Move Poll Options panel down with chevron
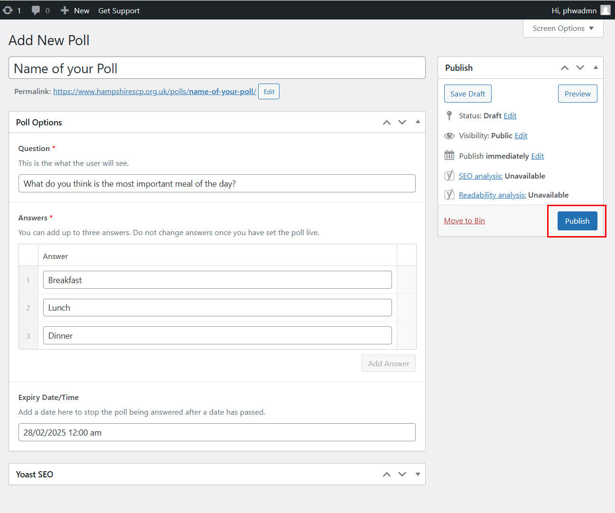615x513 pixels. (402, 123)
